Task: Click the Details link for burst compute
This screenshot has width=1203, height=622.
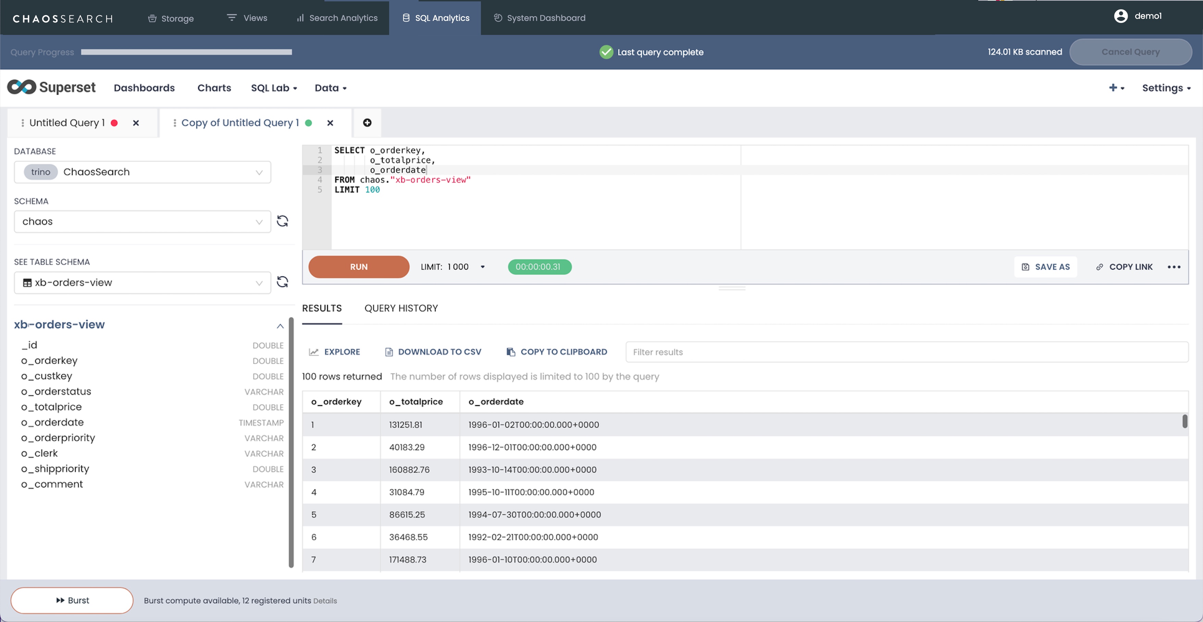Action: (x=325, y=601)
